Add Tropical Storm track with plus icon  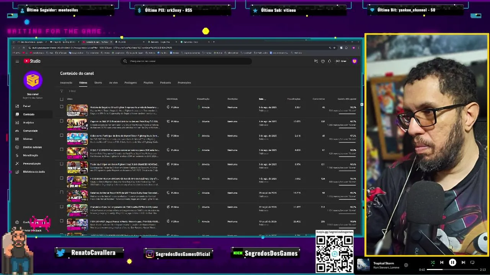click(x=406, y=265)
